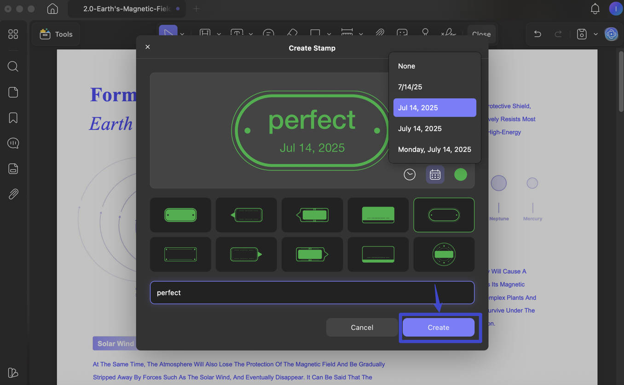
Task: Select the oval outline stamp template
Action: (x=444, y=215)
